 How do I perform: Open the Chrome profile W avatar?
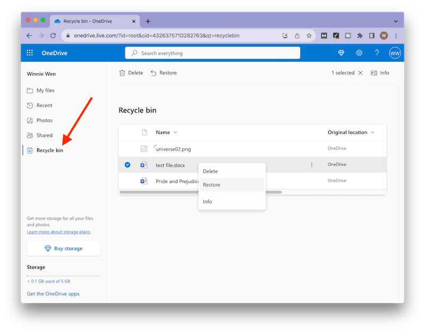click(x=384, y=36)
